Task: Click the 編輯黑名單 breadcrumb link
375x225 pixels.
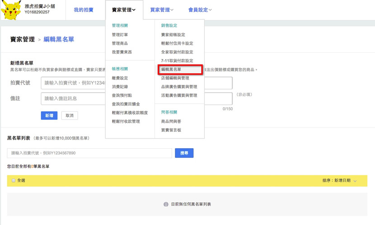Action: click(x=59, y=40)
